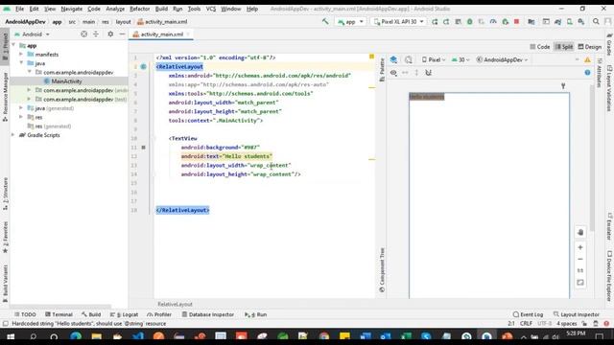Open the Layout Inspector

point(577,314)
